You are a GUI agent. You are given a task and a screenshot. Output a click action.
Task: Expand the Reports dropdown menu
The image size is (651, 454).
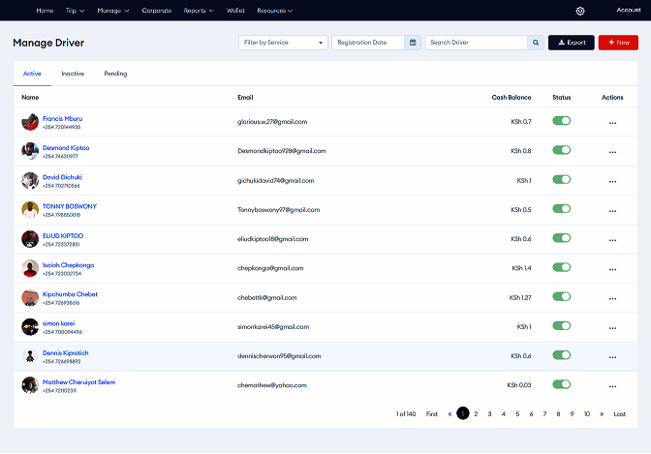click(197, 11)
